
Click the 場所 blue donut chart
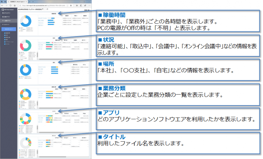coord(25,70)
